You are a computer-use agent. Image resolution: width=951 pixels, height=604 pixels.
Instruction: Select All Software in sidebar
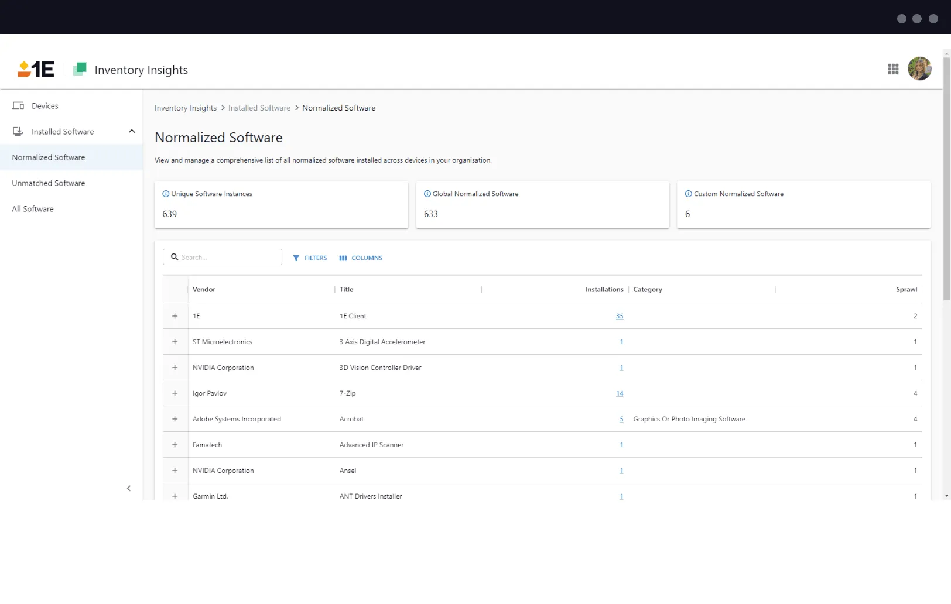click(33, 209)
